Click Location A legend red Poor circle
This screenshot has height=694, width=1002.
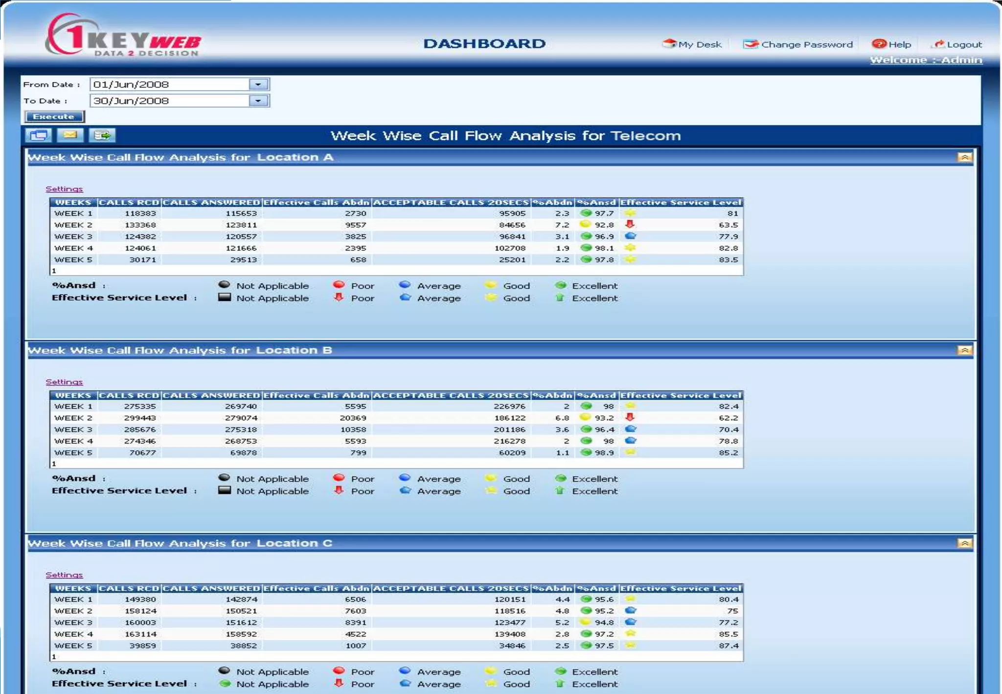click(x=339, y=285)
